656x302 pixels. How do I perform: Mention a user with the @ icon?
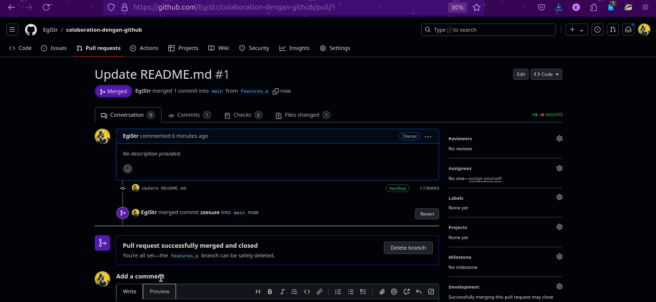coord(394,291)
